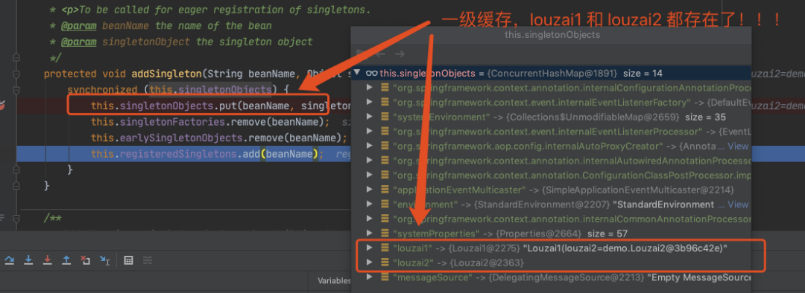Click the Drop Frame icon
805x293 pixels.
[x=85, y=260]
